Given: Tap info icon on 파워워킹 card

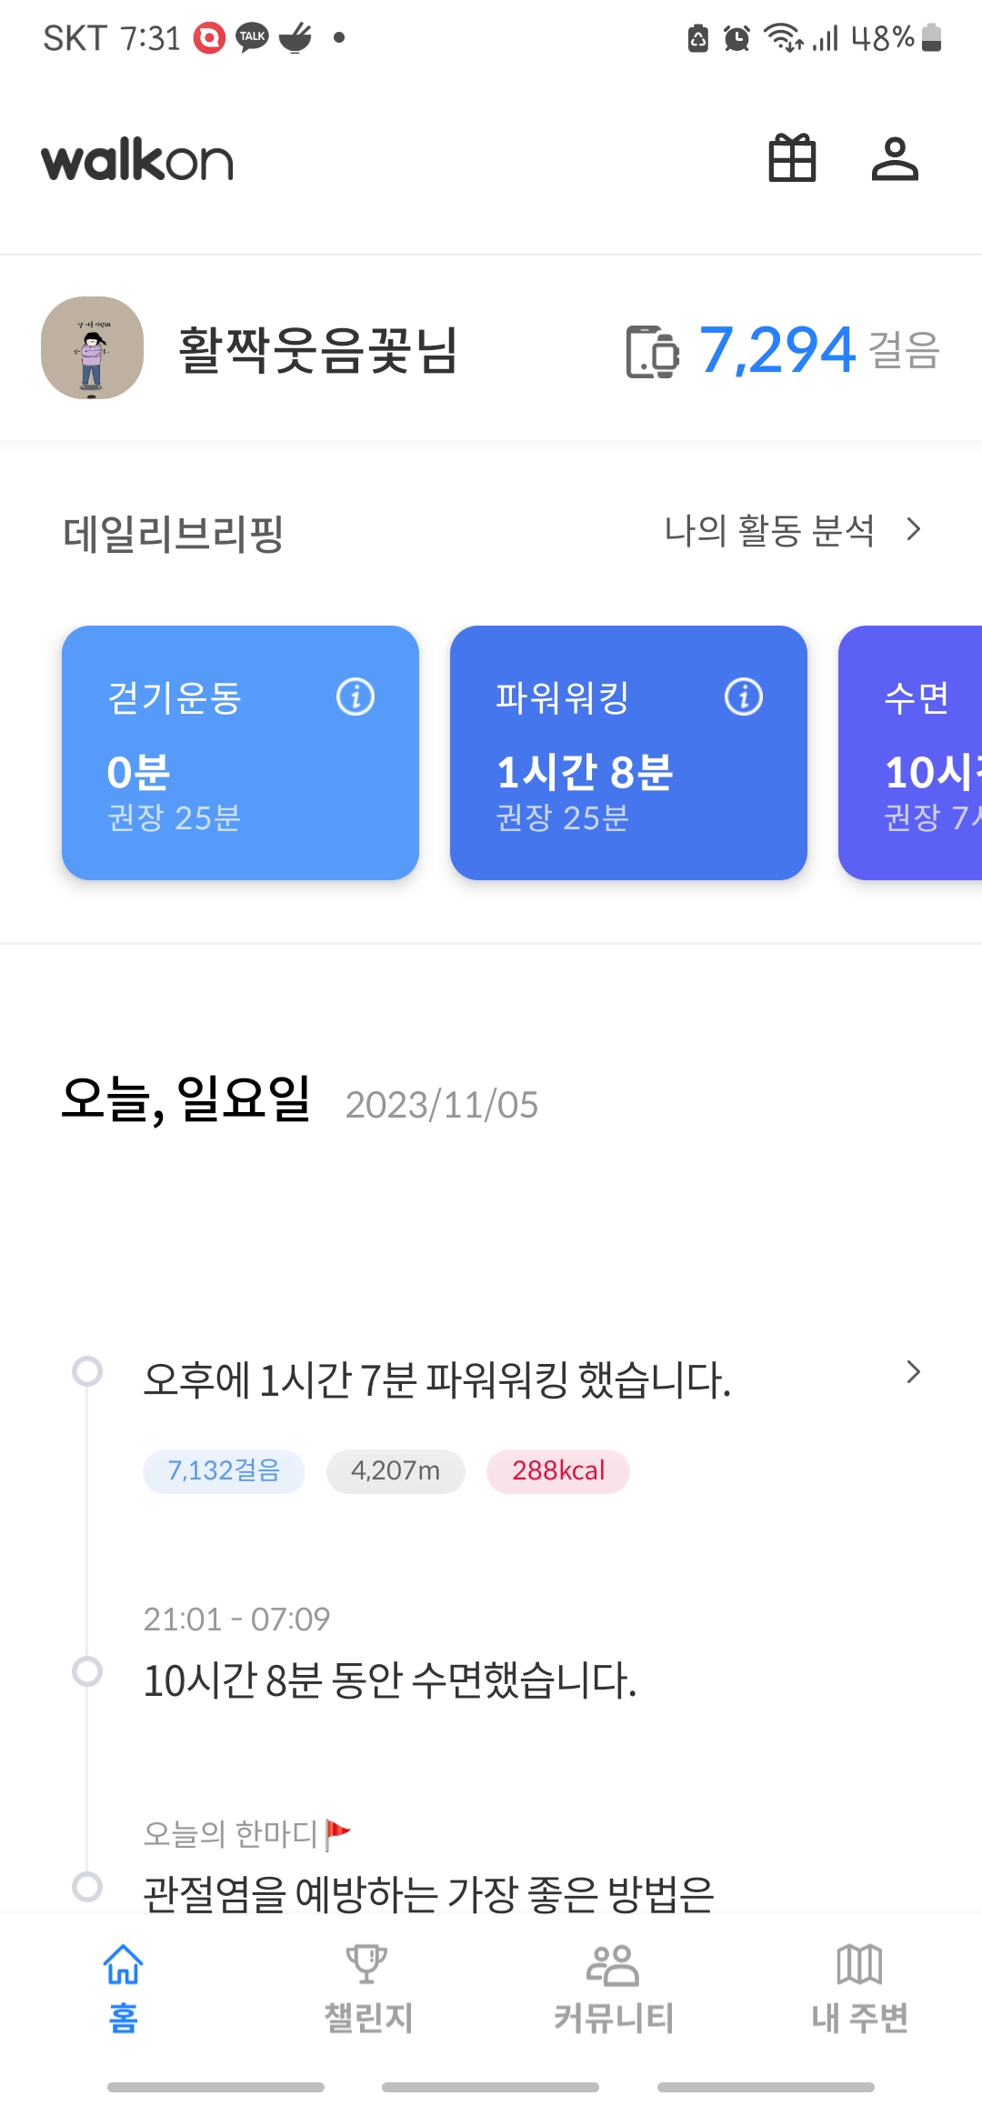Looking at the screenshot, I should 744,697.
